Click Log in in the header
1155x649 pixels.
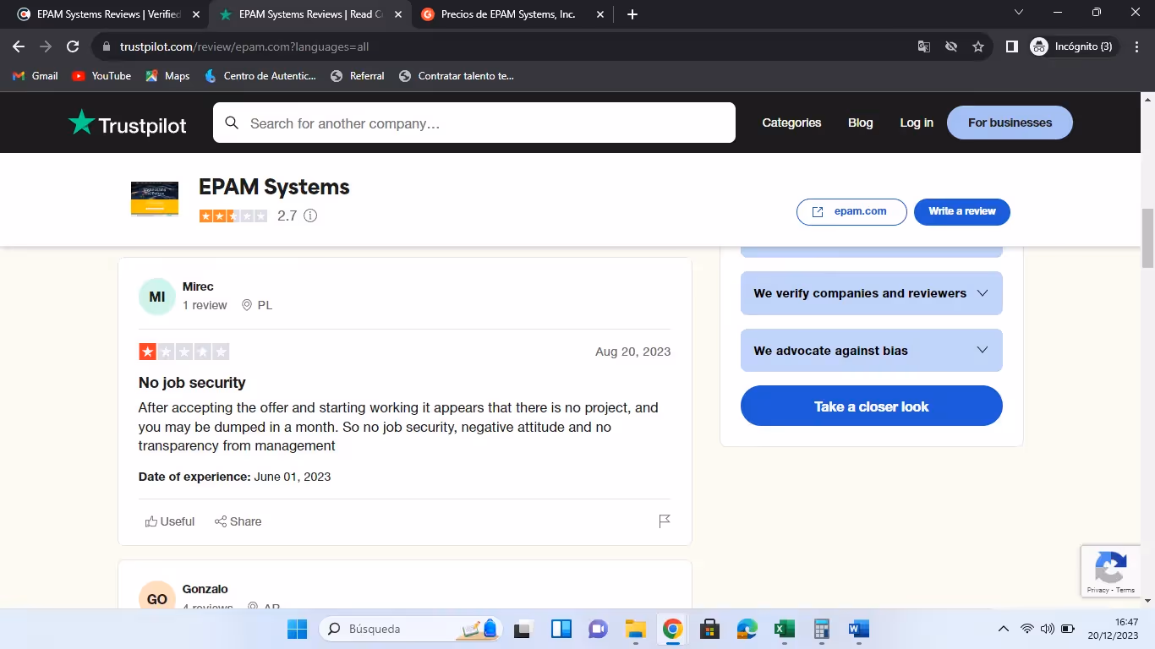click(917, 123)
